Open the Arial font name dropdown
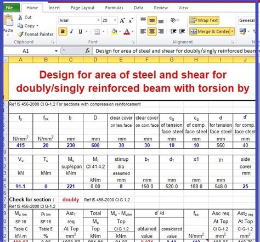Screen dimensions: 260x242 (x=98, y=20)
